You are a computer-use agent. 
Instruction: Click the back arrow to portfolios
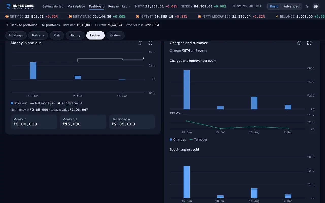click(x=7, y=25)
